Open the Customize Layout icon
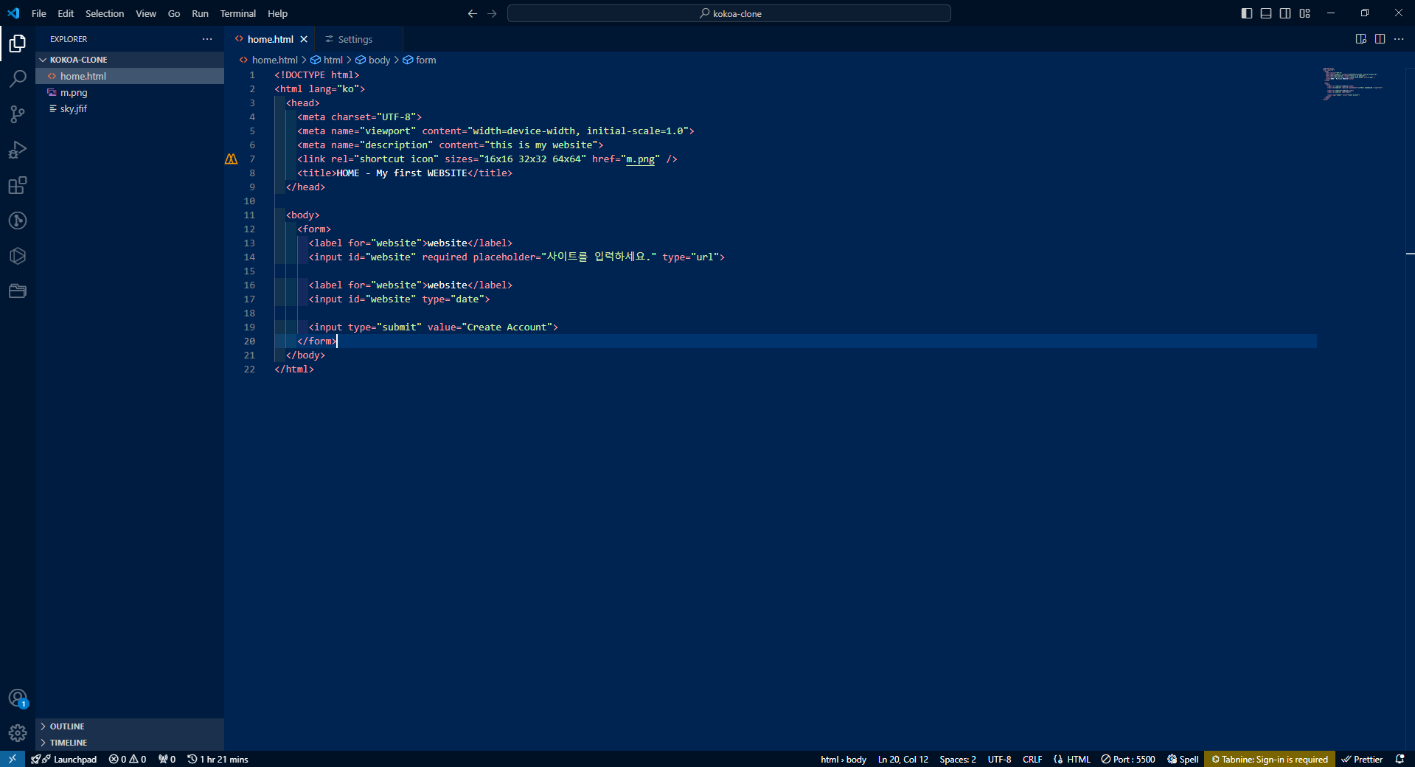 click(x=1305, y=13)
